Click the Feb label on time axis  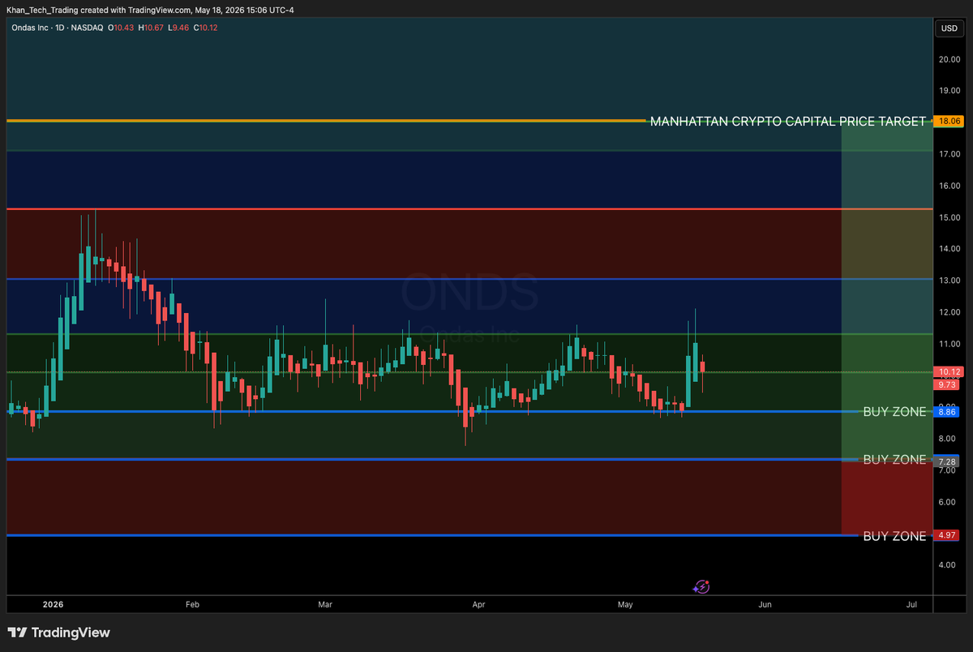tap(192, 604)
